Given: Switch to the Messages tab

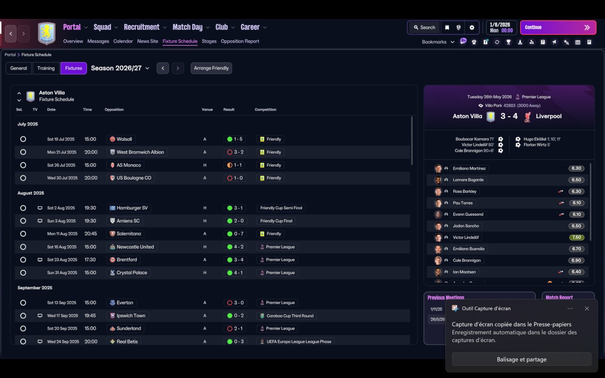Looking at the screenshot, I should click(x=98, y=41).
